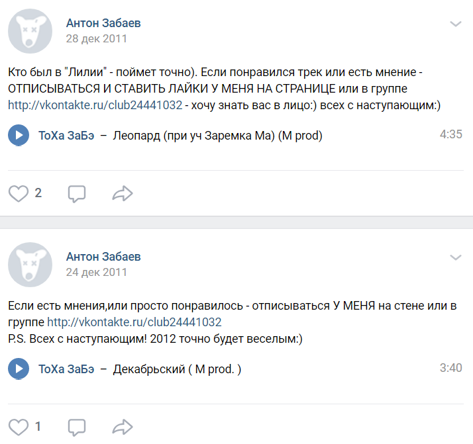Open comments on the Леопард post
Screen dimensions: 473x444
coord(77,193)
